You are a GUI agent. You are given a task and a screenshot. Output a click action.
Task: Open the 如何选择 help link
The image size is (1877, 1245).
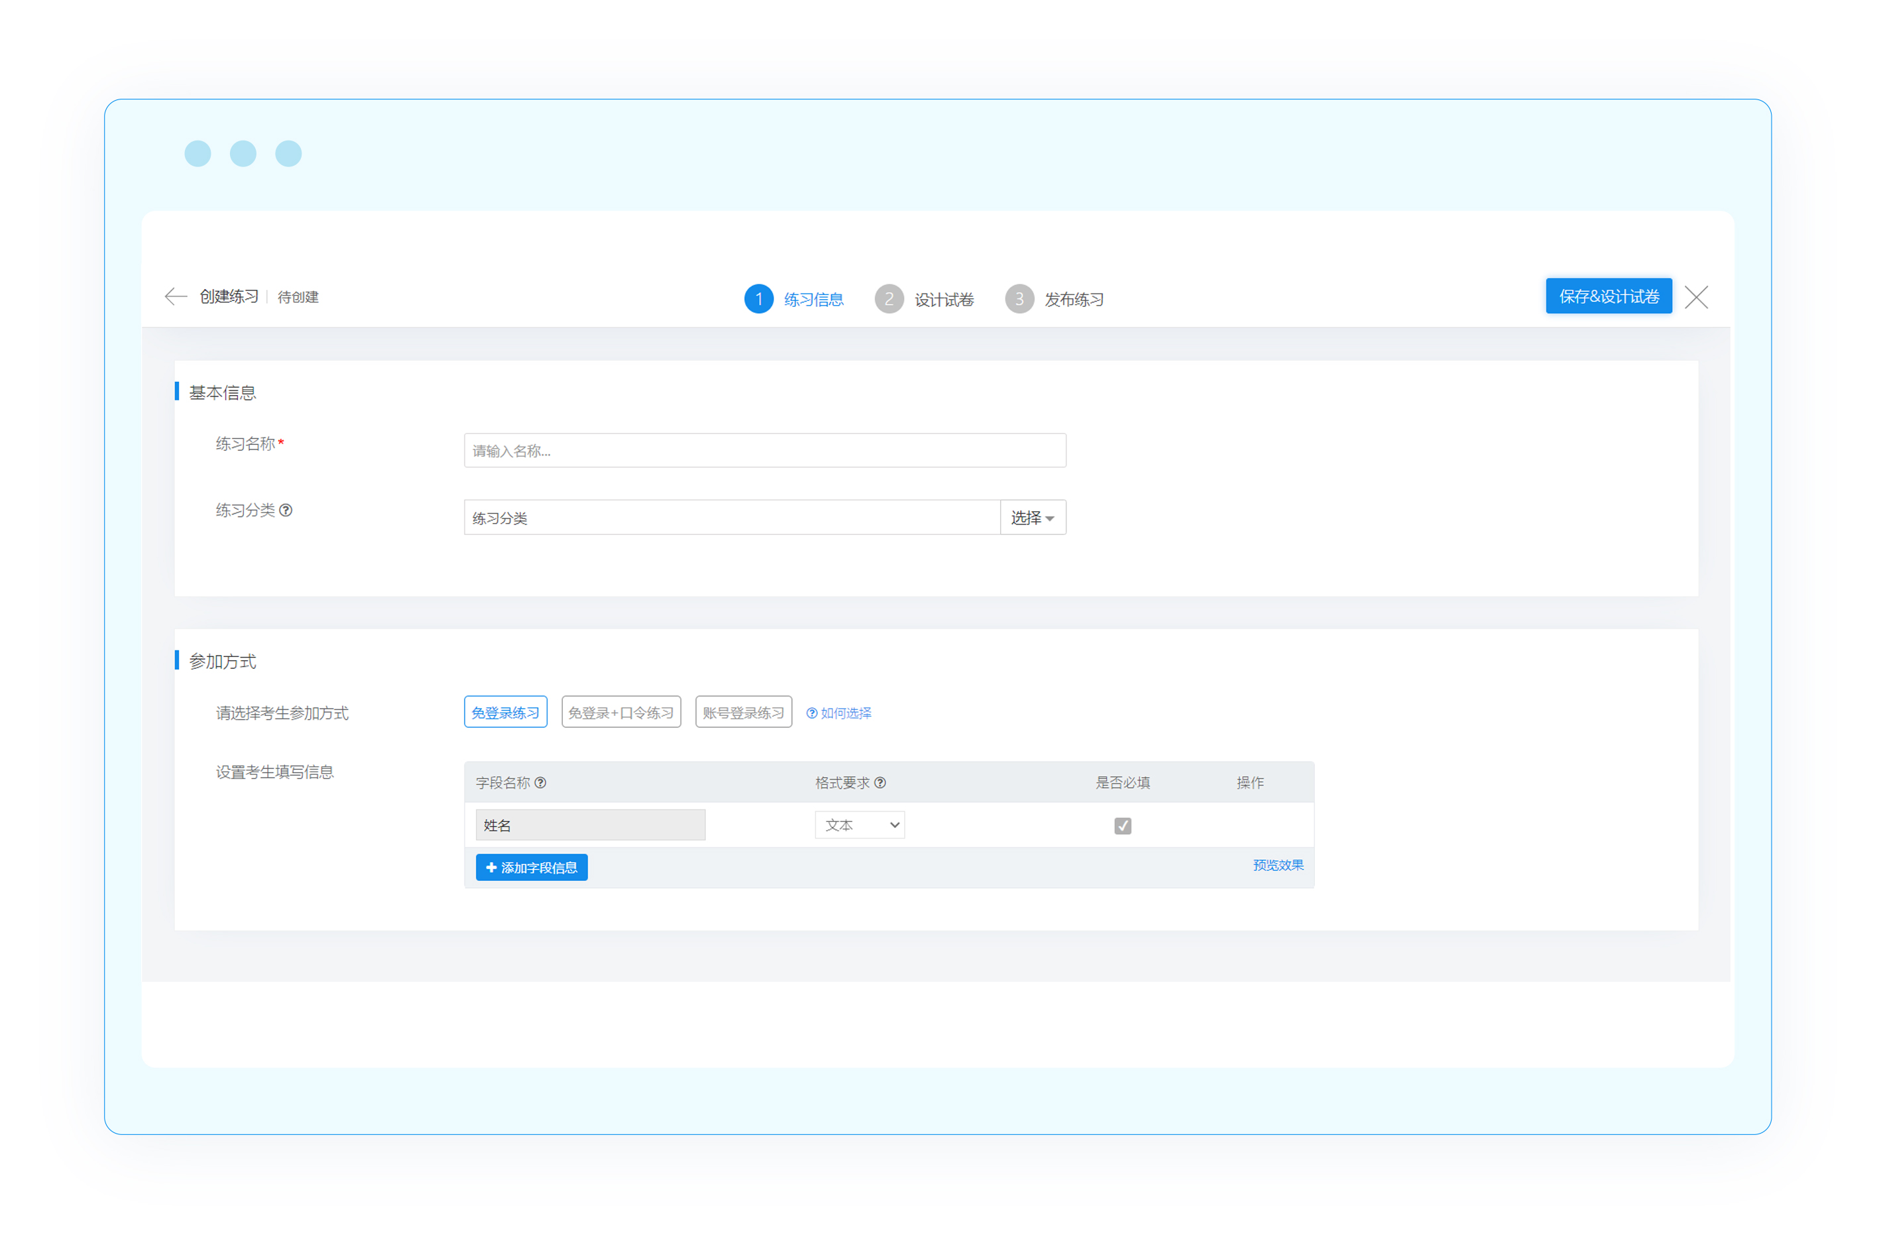(x=838, y=713)
